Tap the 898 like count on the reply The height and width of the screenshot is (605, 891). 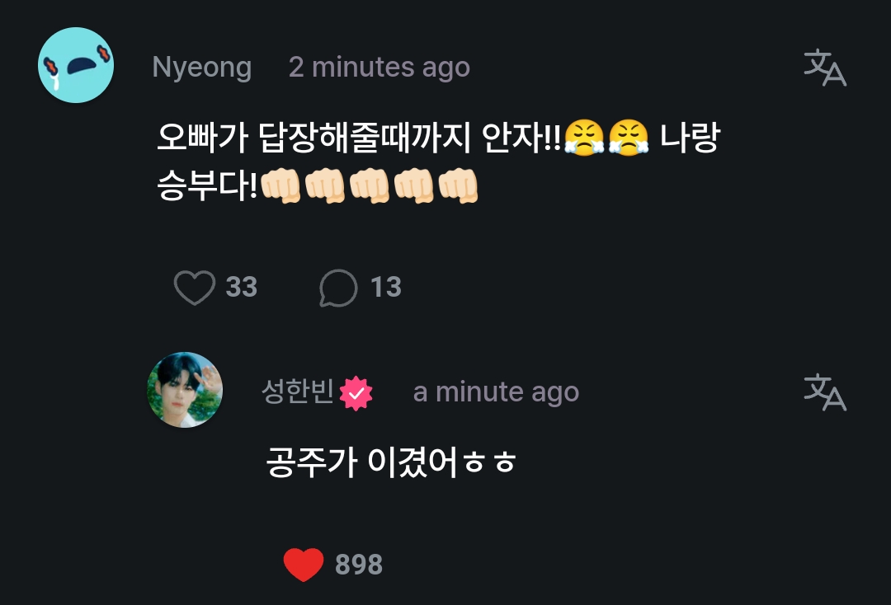[x=359, y=565]
